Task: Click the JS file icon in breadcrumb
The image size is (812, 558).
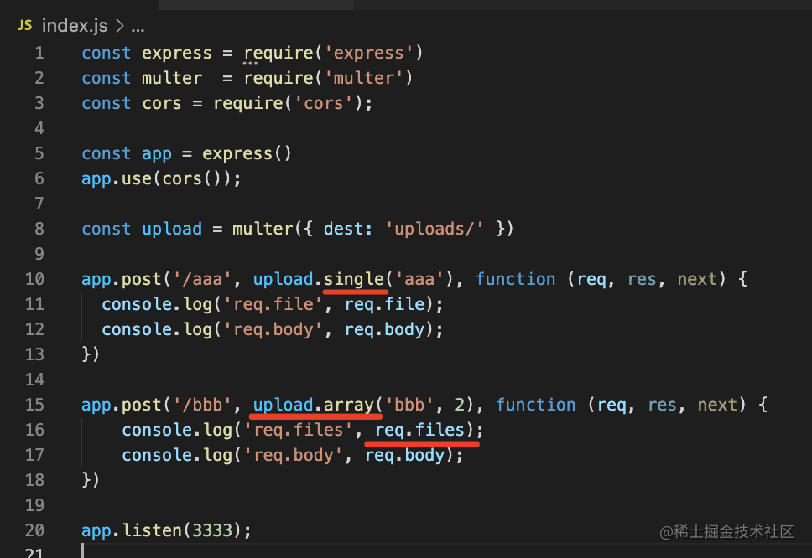Action: [24, 25]
